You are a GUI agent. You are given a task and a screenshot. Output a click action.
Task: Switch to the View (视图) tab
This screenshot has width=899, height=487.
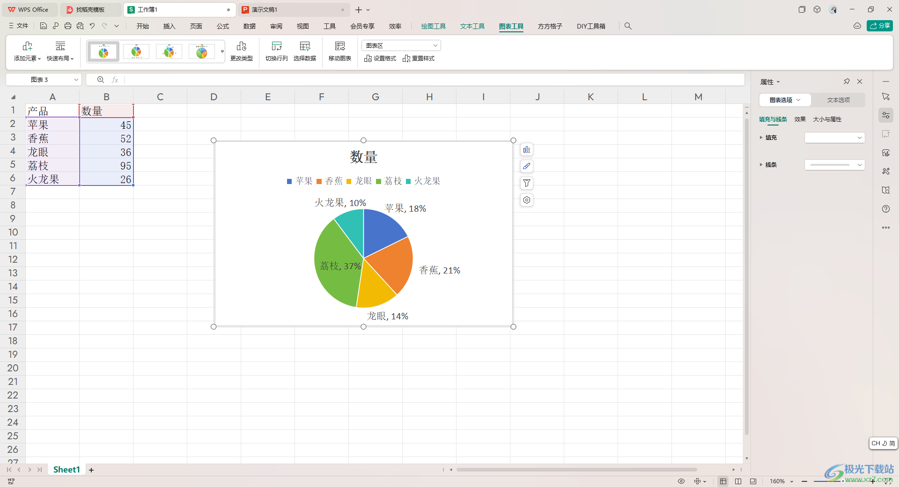point(303,26)
